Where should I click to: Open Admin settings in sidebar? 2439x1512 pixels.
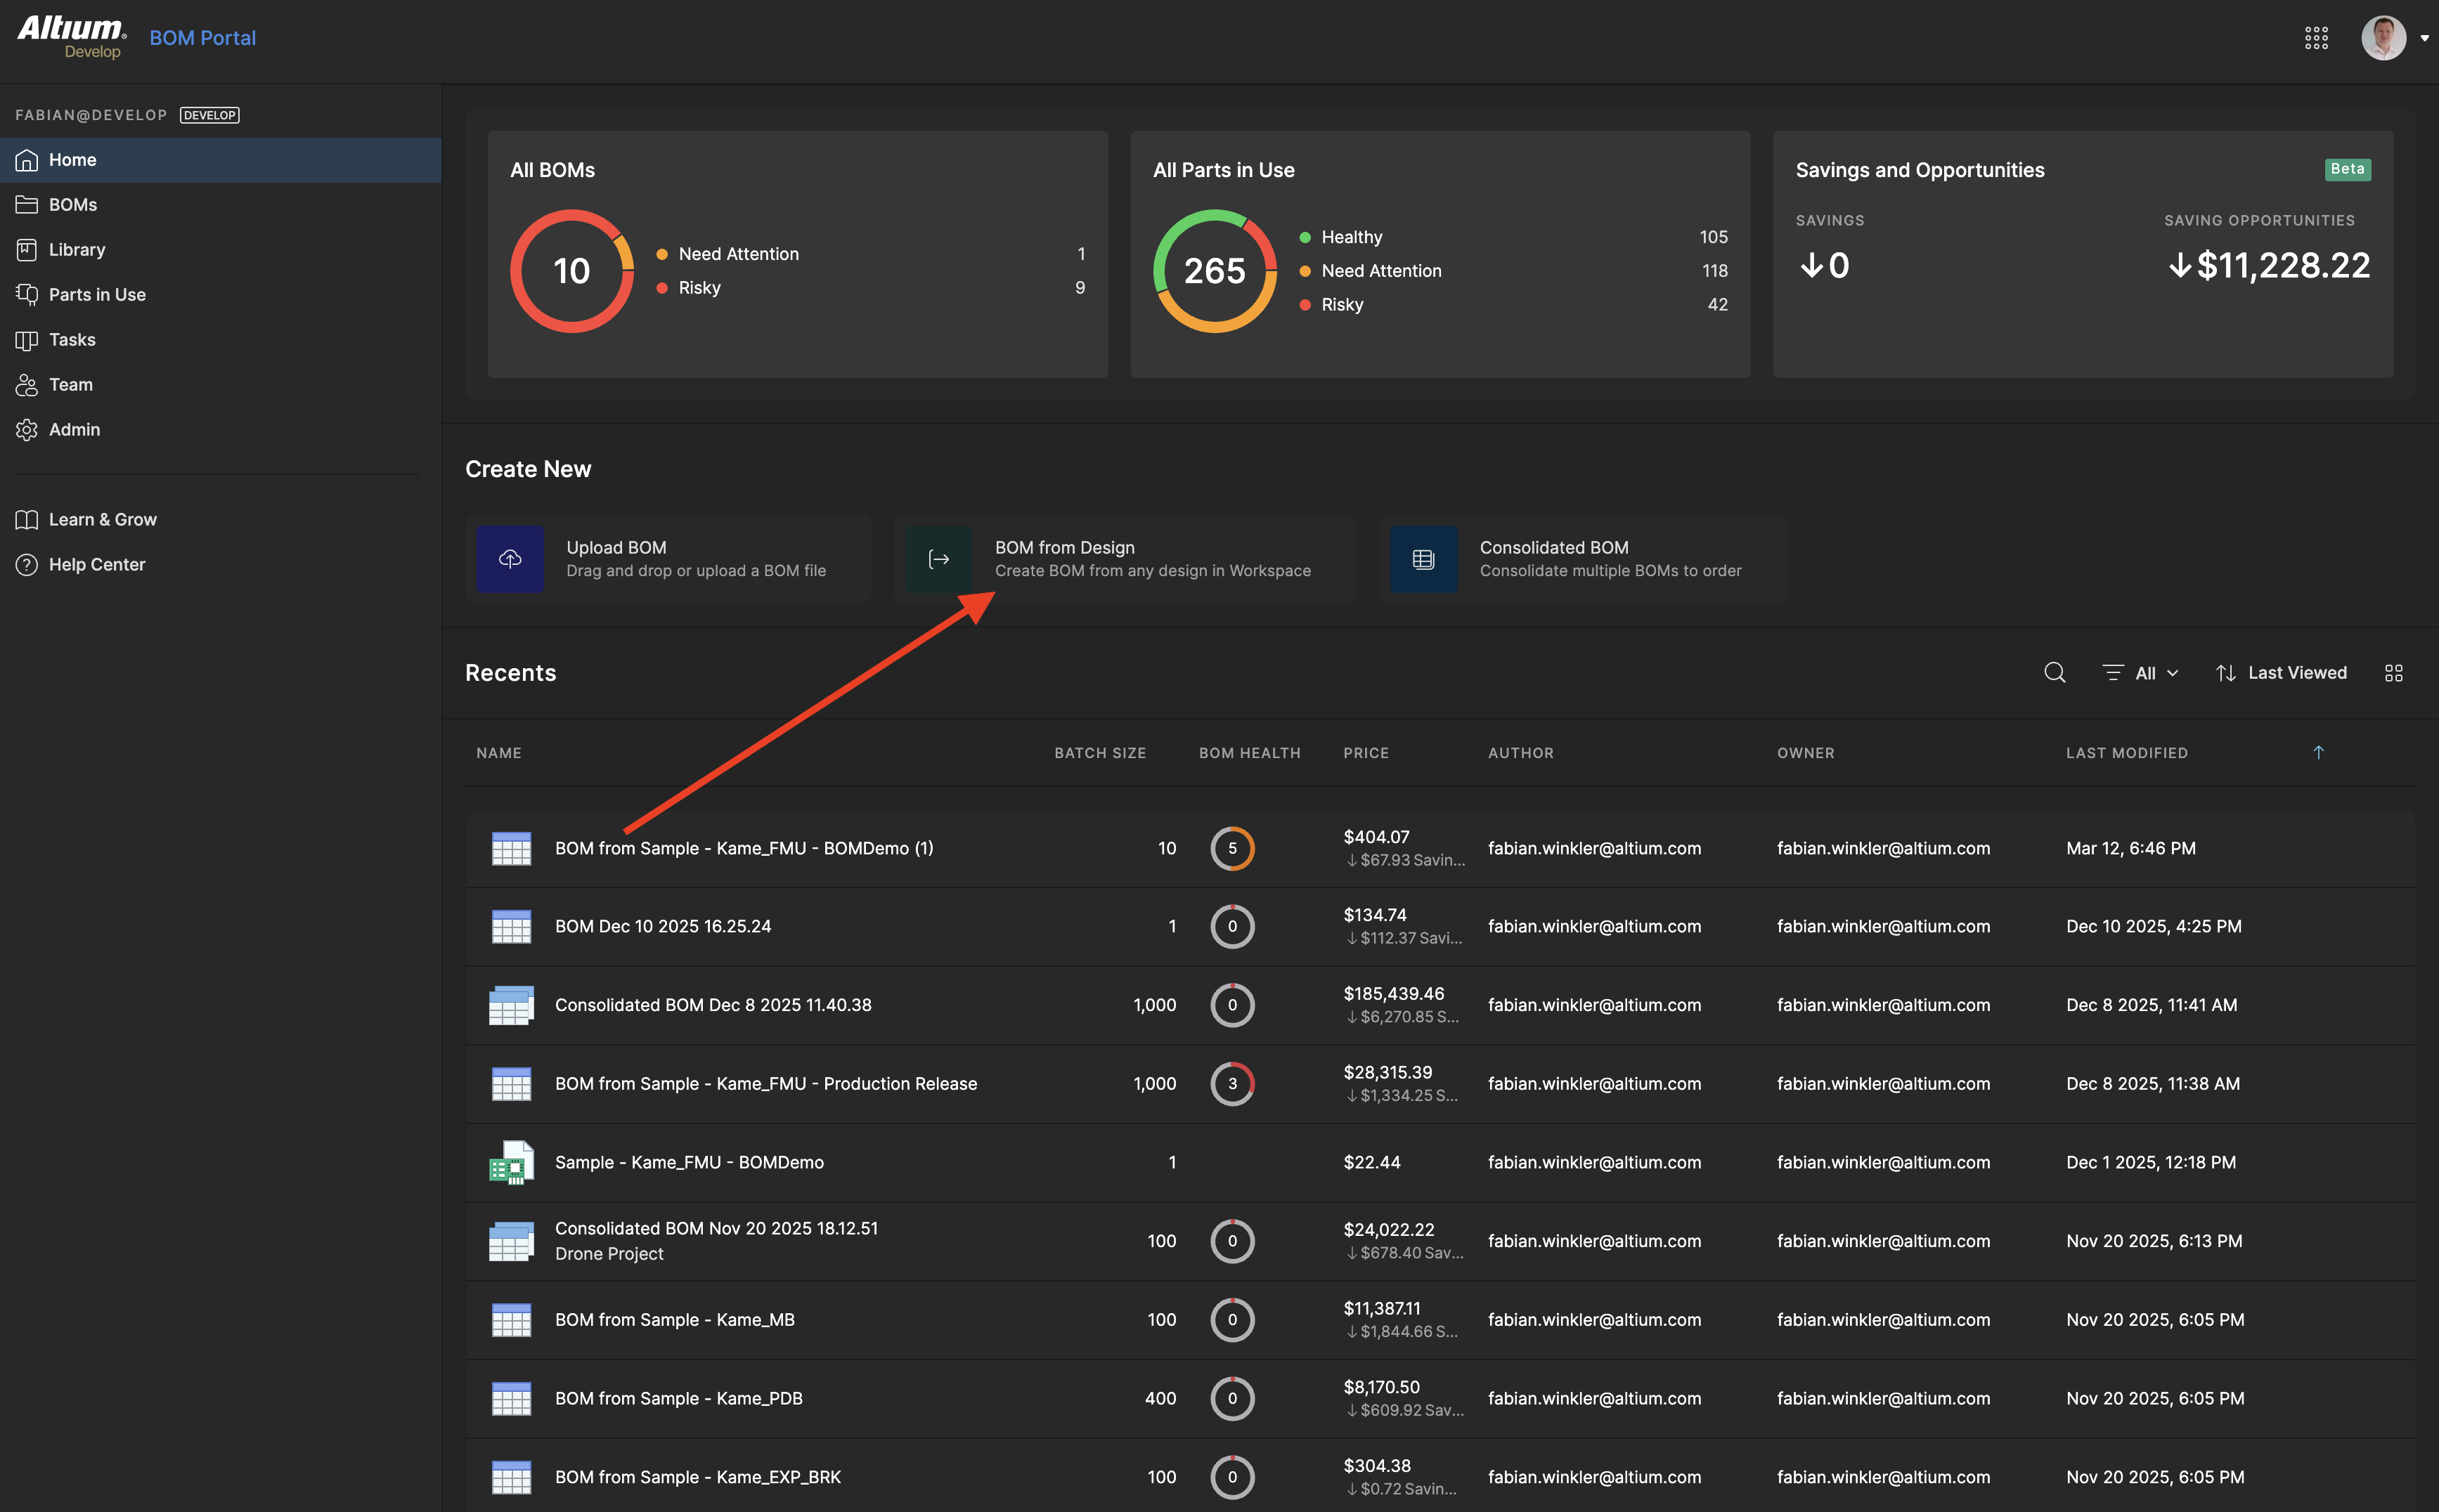click(x=220, y=430)
